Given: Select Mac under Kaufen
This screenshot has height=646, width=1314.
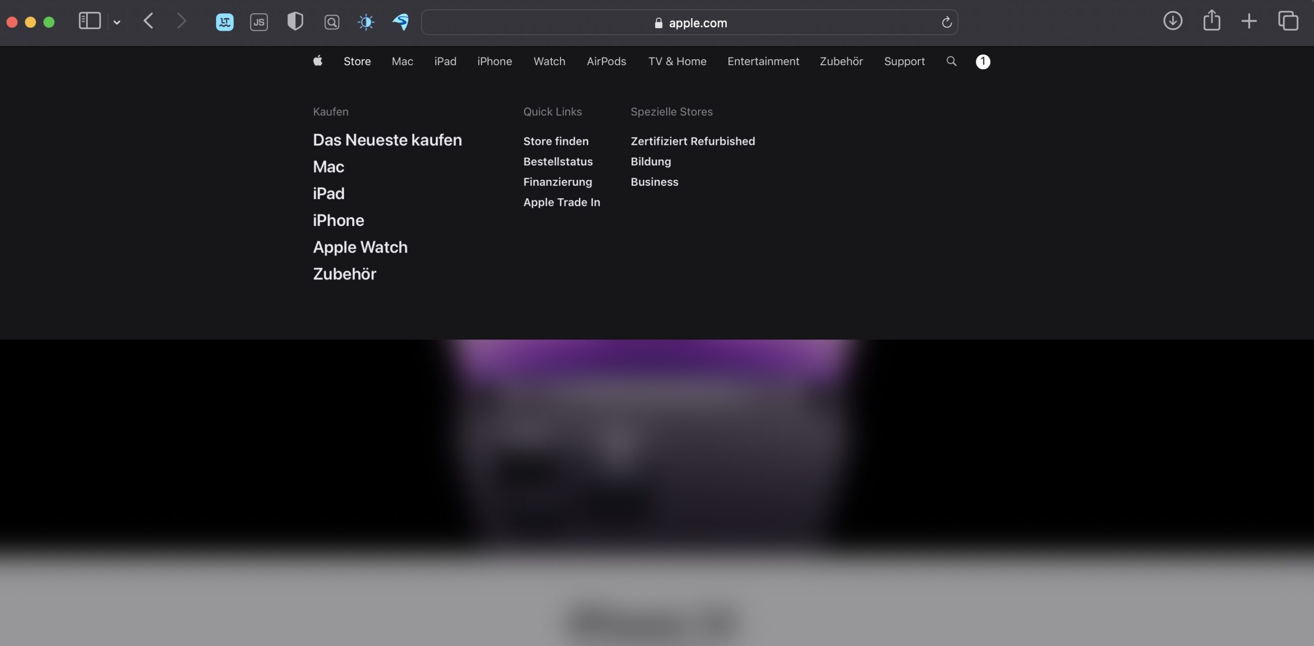Looking at the screenshot, I should point(328,166).
